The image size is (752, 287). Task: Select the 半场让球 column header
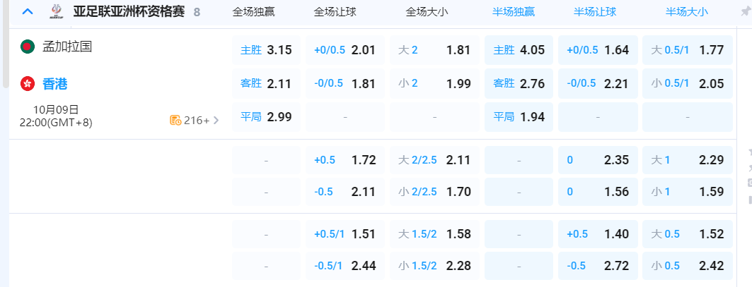point(596,12)
